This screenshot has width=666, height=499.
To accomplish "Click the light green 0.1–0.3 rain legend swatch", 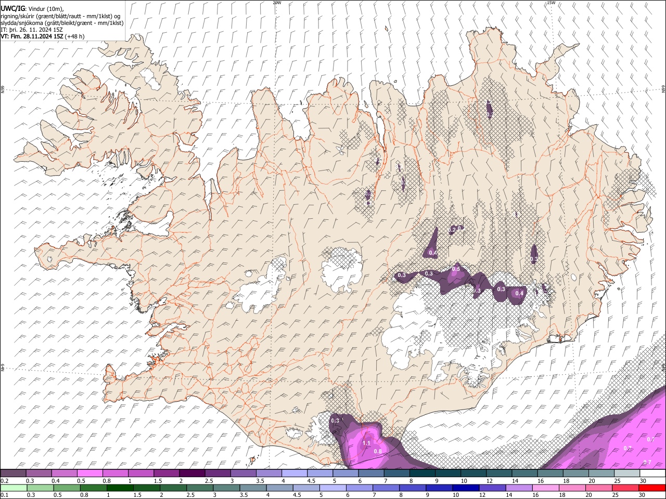I will click(14, 488).
